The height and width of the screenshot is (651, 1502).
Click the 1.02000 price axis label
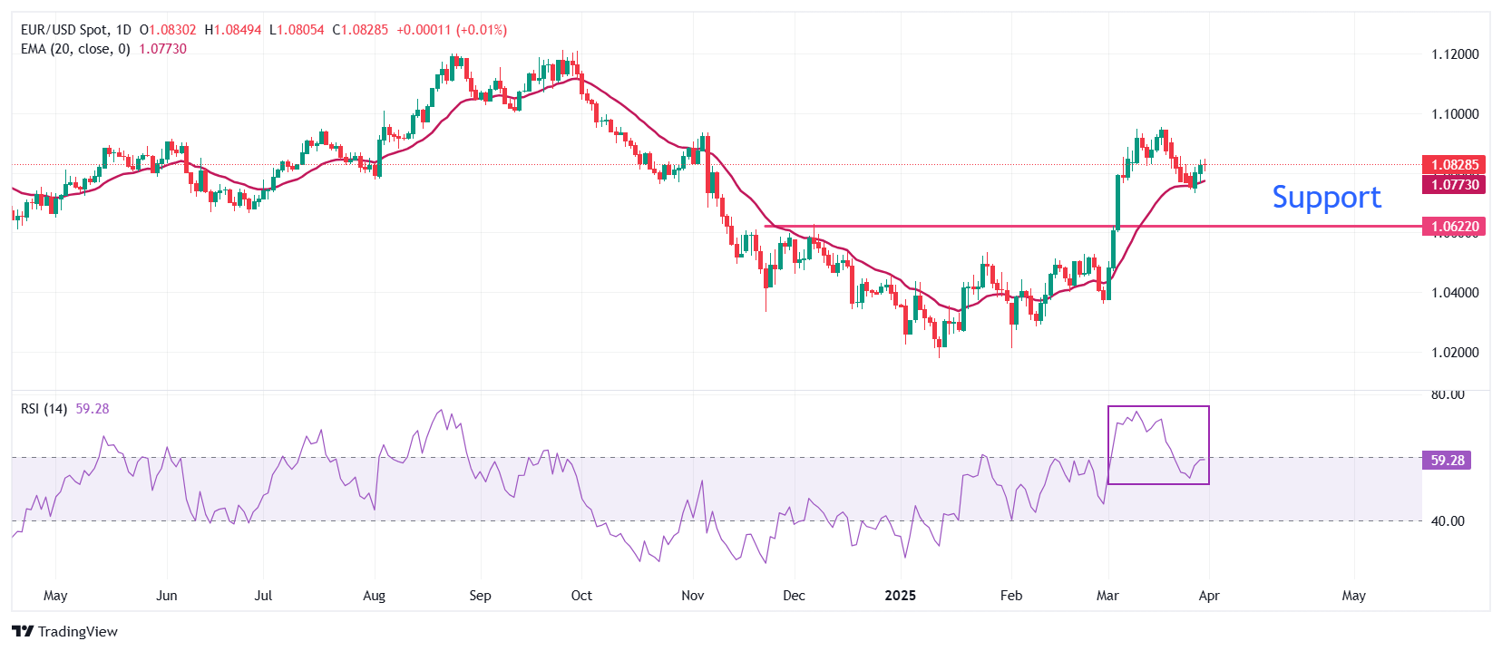(x=1454, y=353)
